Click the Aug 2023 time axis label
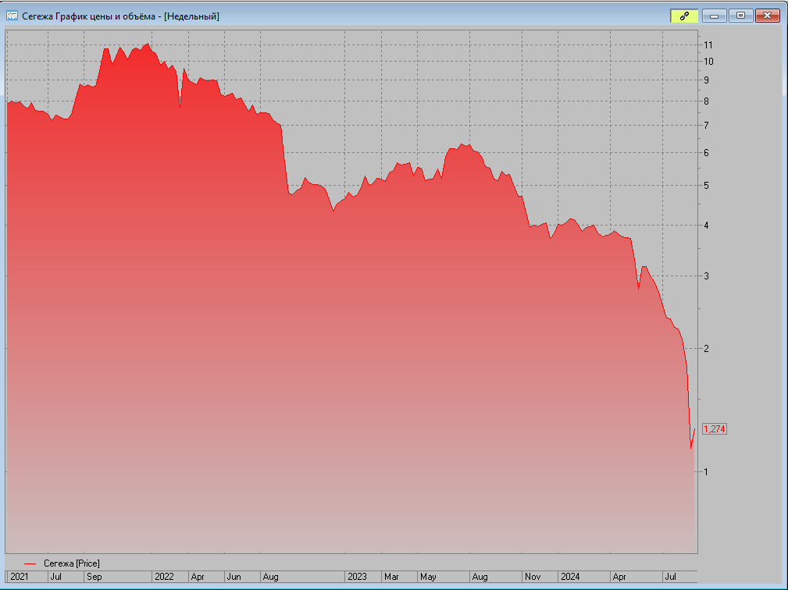 click(480, 577)
